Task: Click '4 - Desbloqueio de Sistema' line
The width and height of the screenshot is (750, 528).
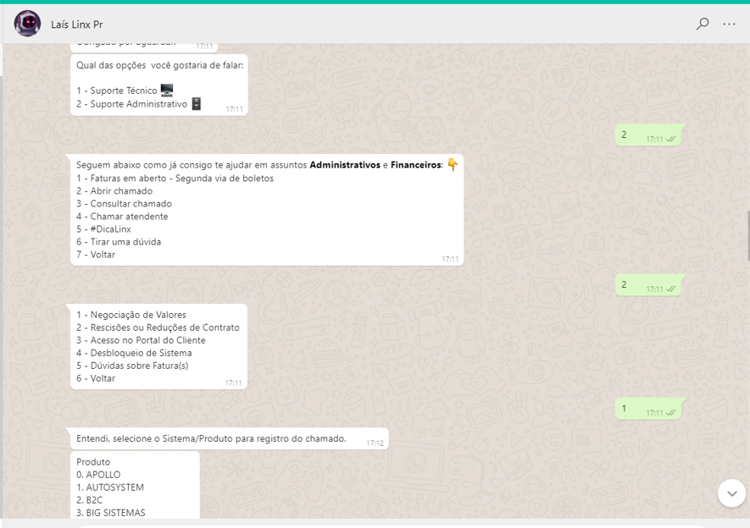Action: tap(134, 354)
